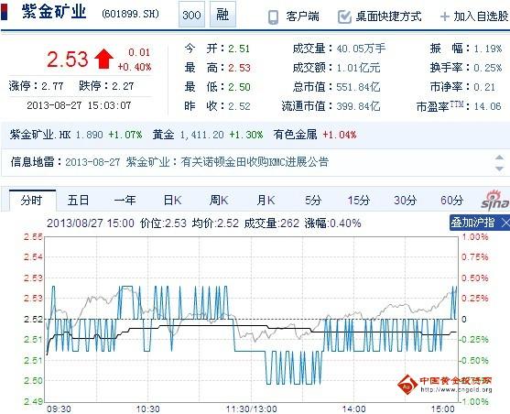
Task: Click the 换手率 value 0.25%
Action: 487,68
